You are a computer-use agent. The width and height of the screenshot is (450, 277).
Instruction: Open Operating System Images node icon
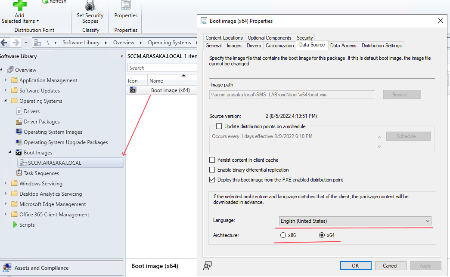click(19, 132)
